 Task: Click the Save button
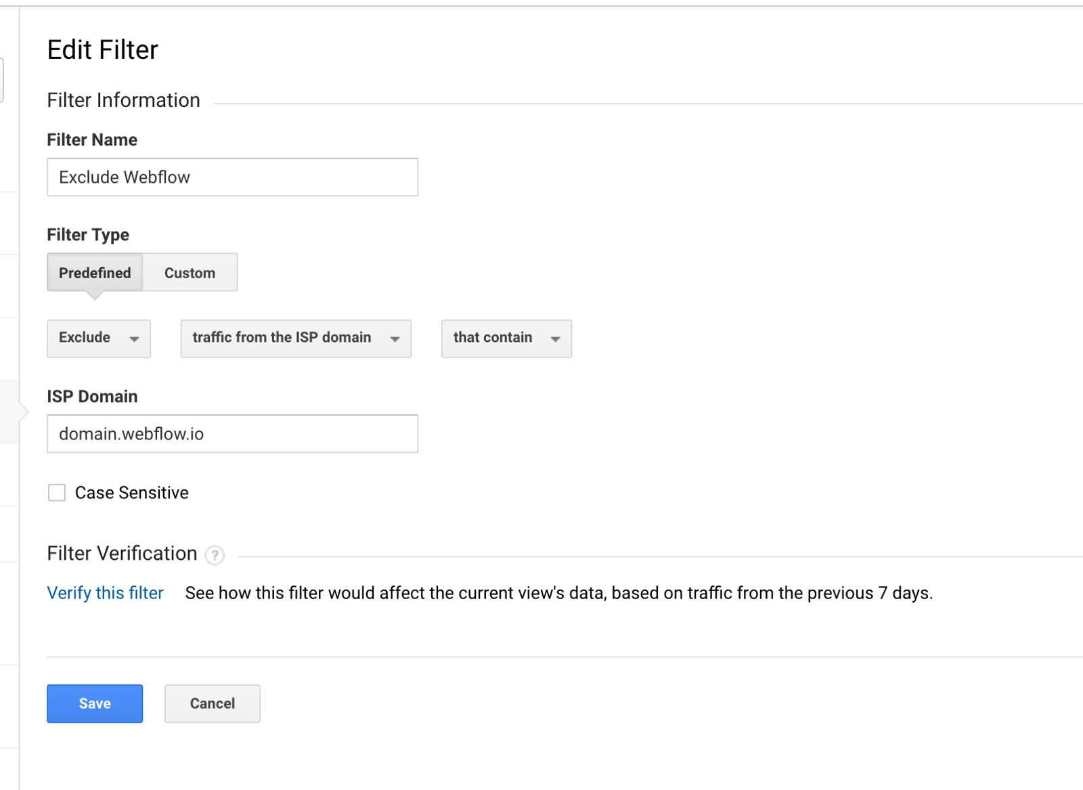point(95,703)
